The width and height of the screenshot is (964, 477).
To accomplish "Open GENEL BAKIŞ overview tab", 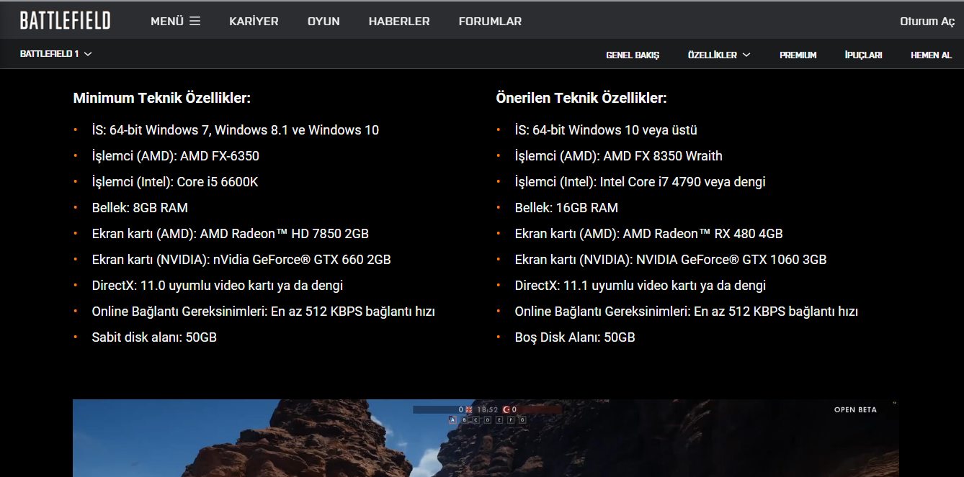I will tap(633, 55).
